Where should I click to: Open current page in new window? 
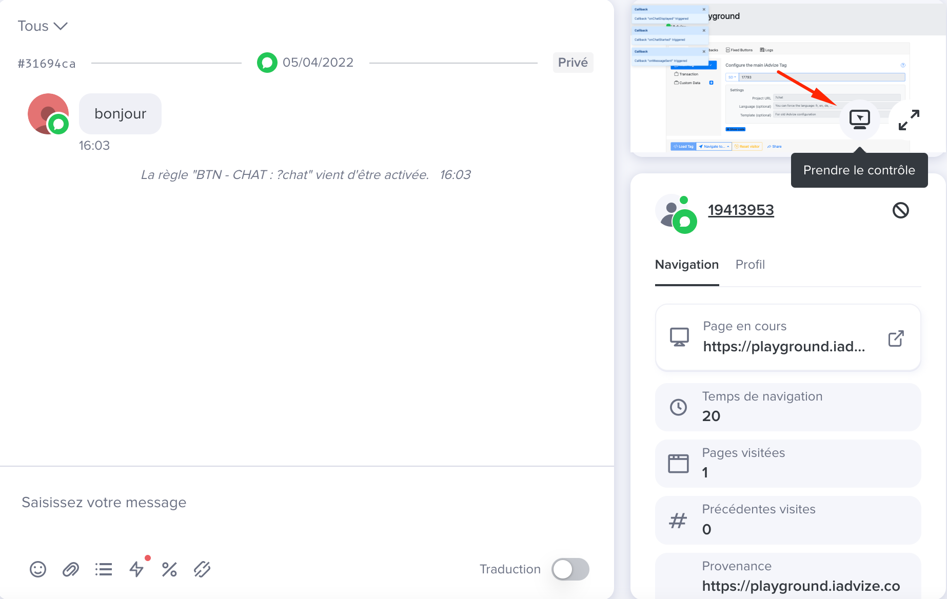[896, 338]
